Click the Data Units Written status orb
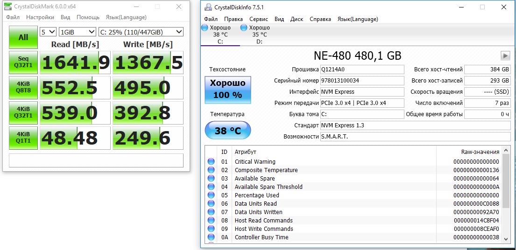 point(211,212)
